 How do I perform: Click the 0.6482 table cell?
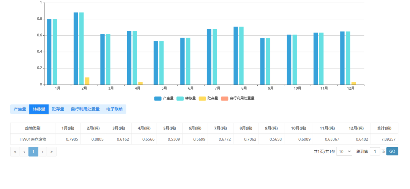pyautogui.click(x=356, y=139)
